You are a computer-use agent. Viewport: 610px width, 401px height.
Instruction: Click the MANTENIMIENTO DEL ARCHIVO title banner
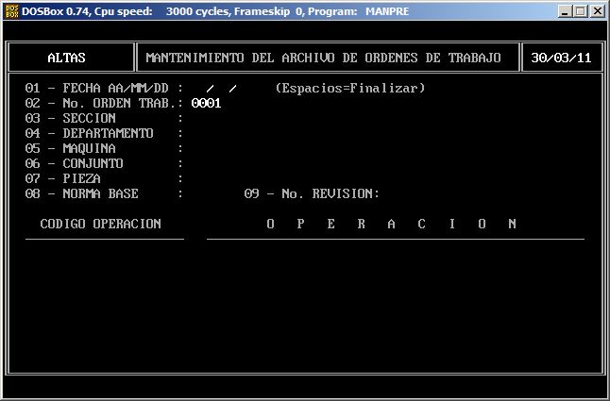tap(323, 58)
